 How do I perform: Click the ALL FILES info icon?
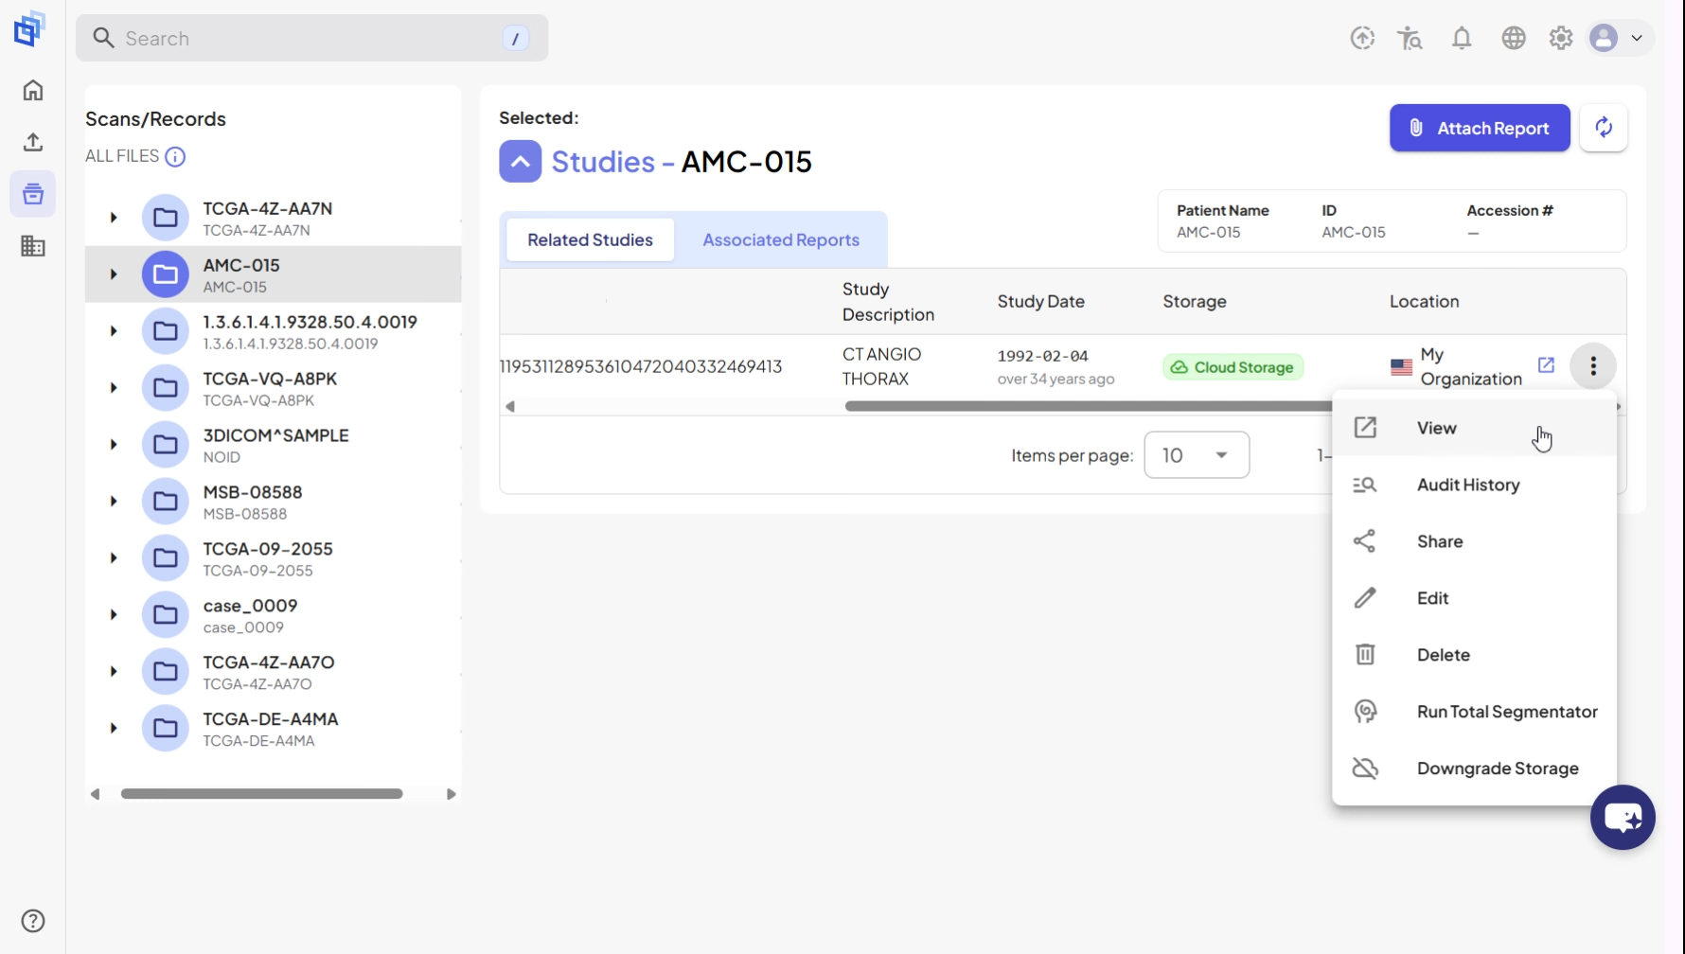tap(175, 156)
